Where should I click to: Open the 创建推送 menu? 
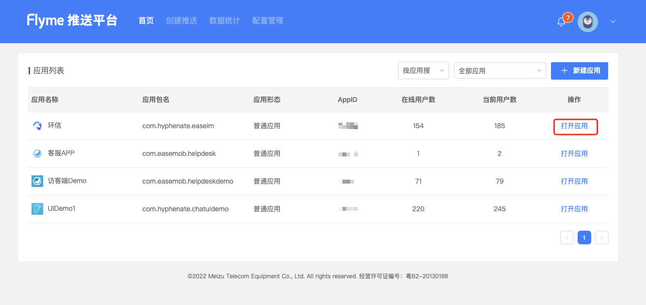[x=181, y=21]
